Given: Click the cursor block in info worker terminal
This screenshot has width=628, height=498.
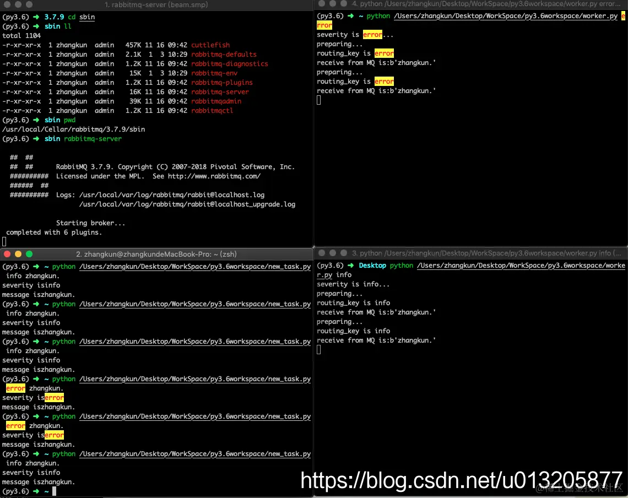Looking at the screenshot, I should tap(319, 350).
